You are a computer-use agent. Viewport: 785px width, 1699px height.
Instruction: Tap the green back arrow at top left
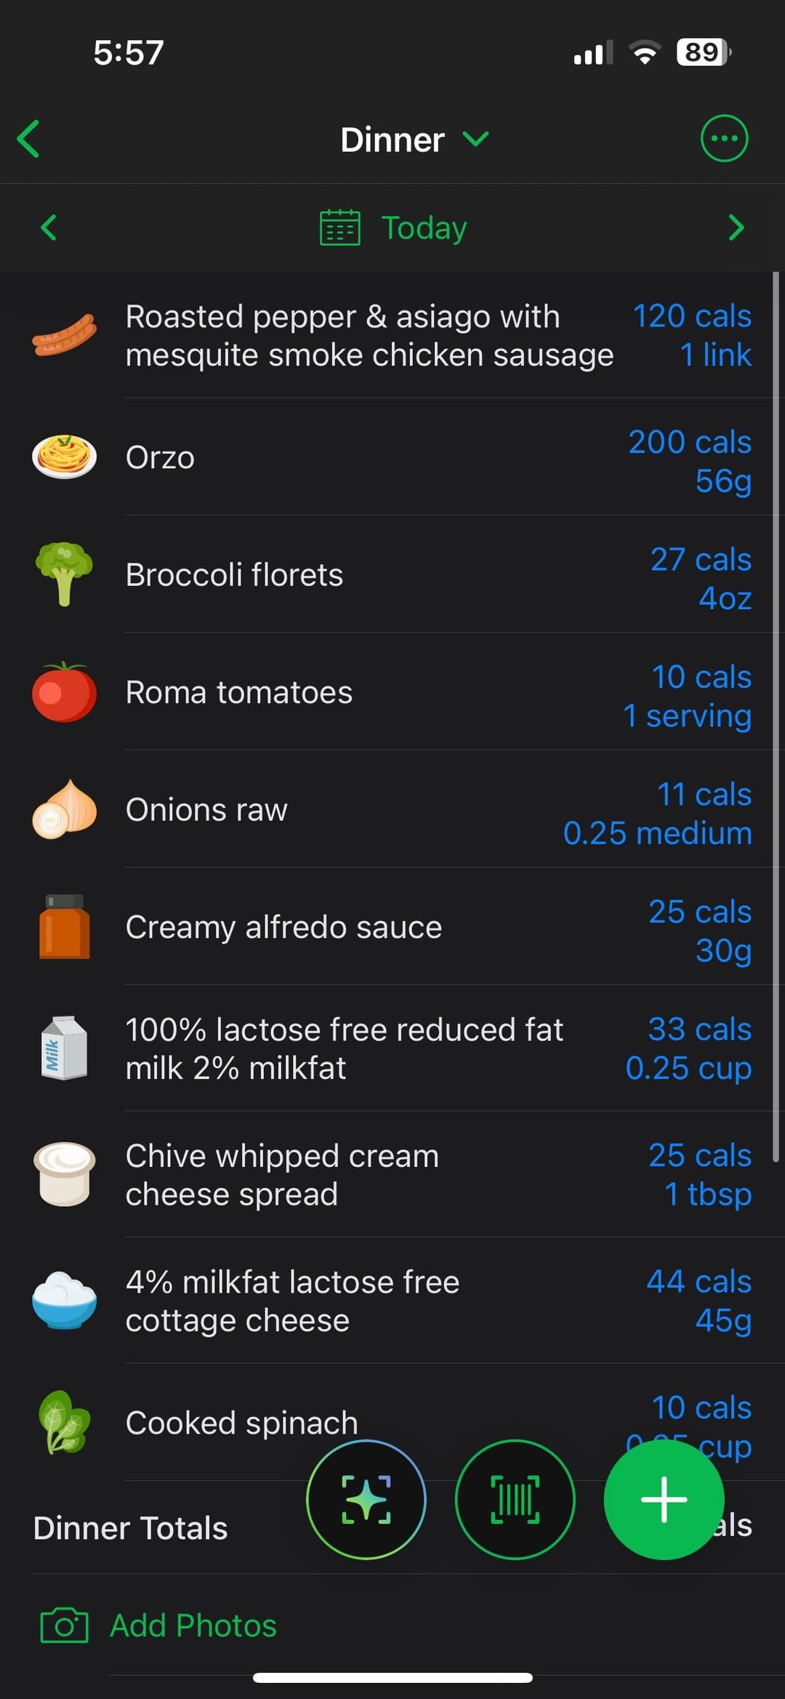(x=29, y=139)
